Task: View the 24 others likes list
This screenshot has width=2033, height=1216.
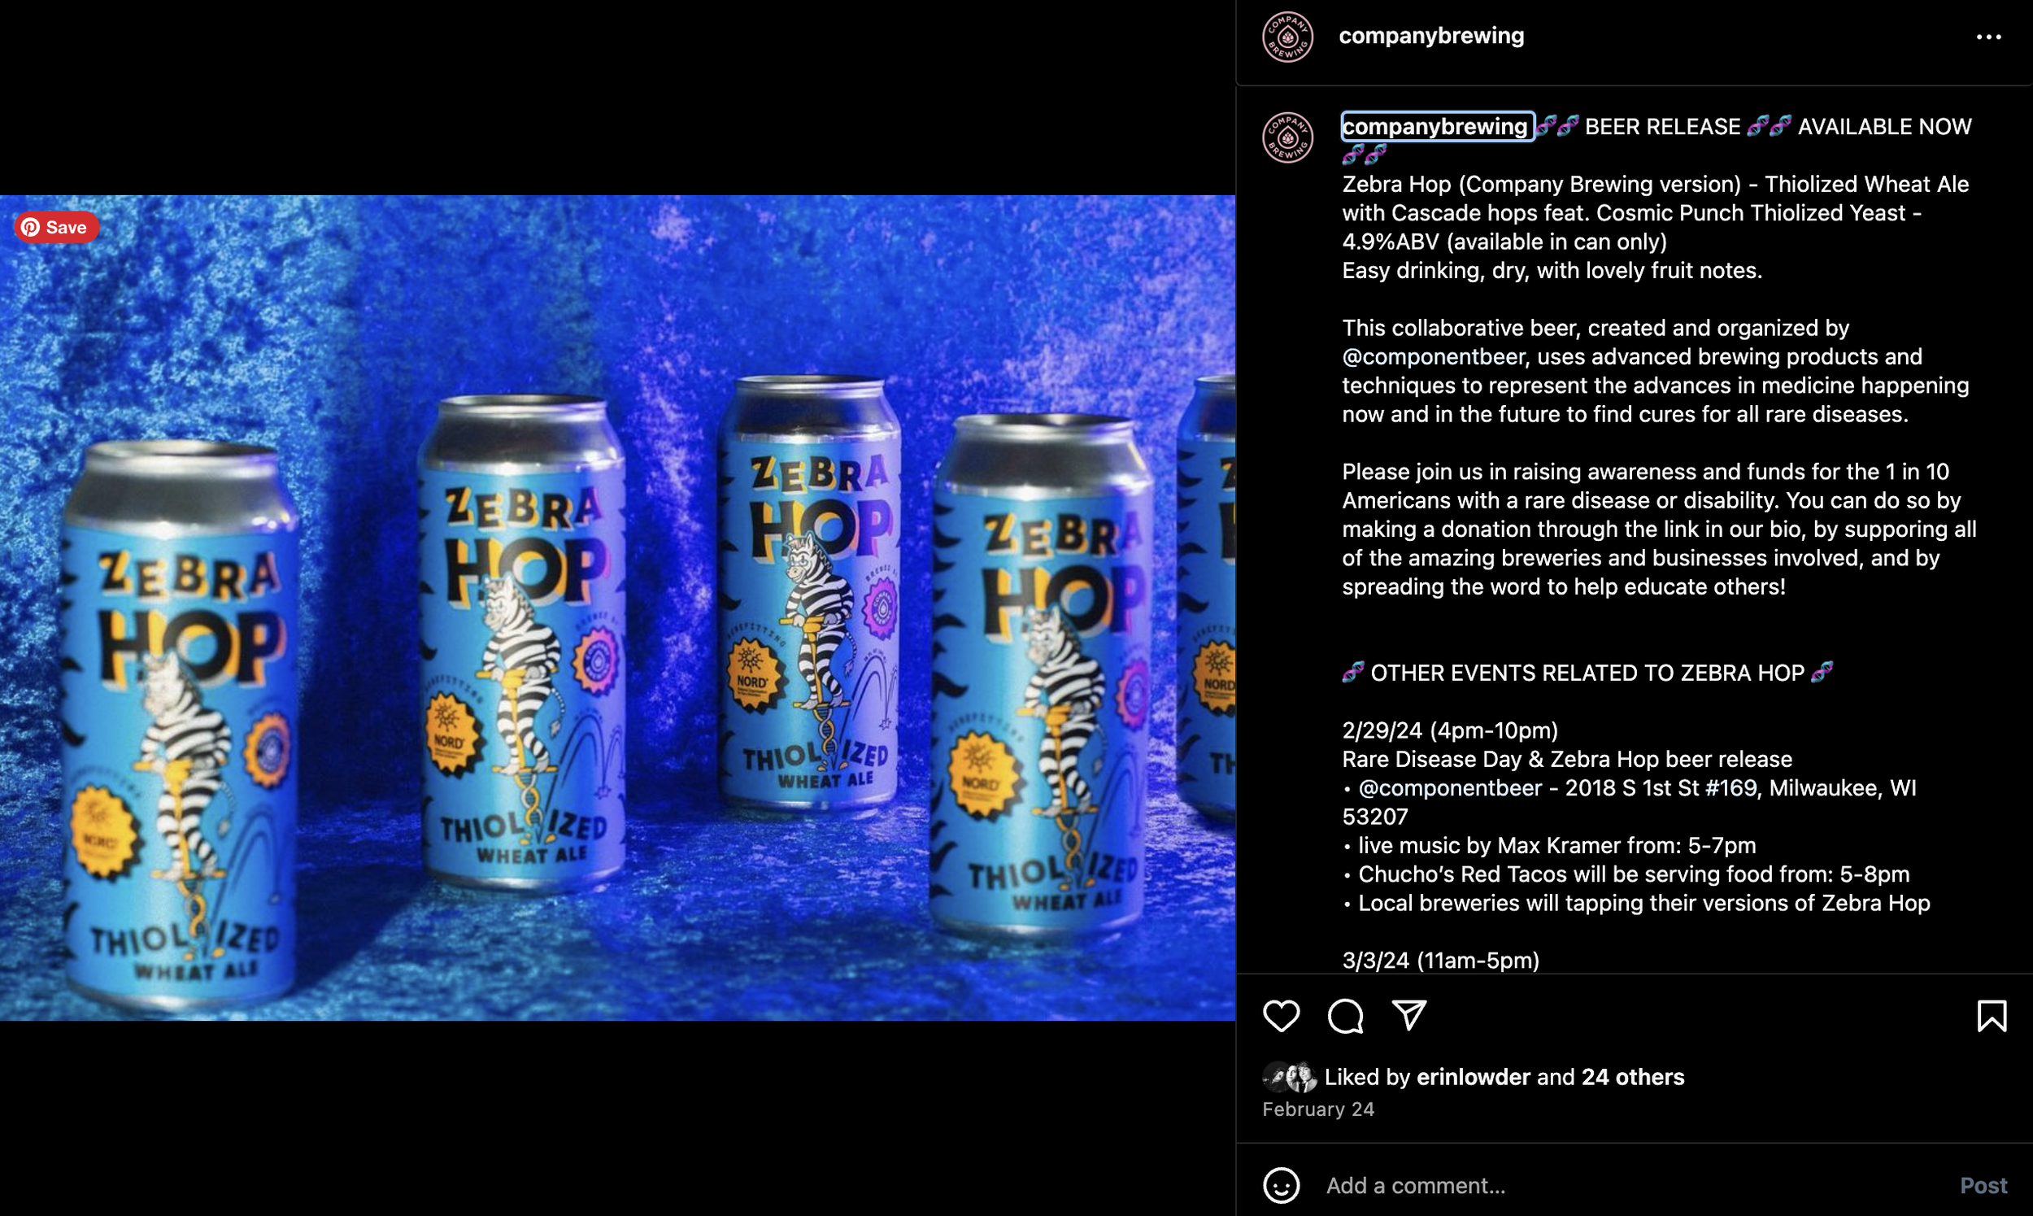Action: pos(1632,1077)
